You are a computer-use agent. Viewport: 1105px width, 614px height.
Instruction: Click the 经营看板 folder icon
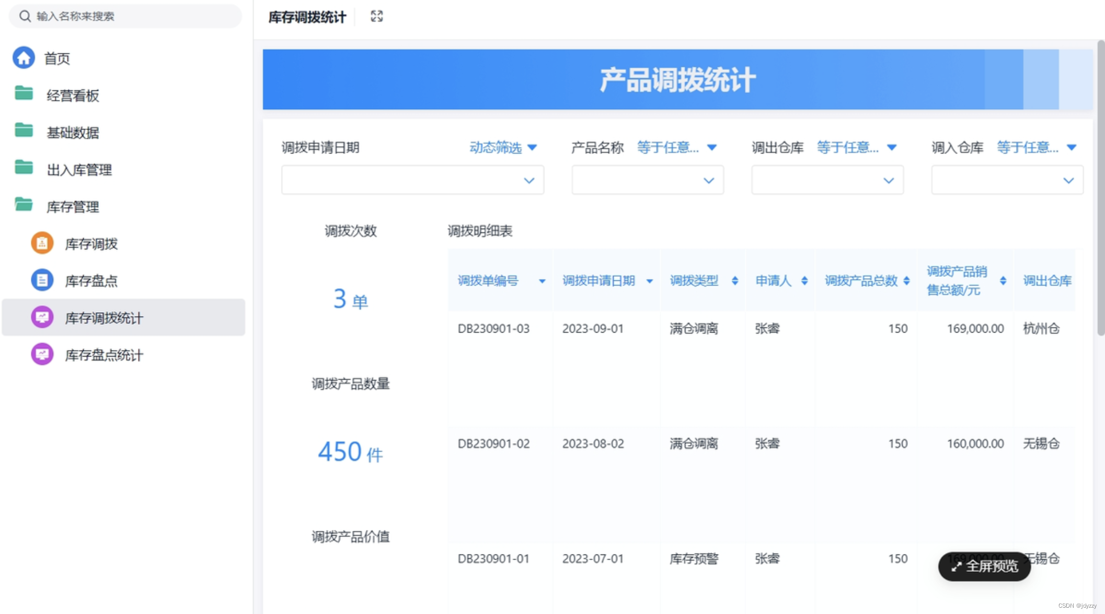(x=24, y=94)
